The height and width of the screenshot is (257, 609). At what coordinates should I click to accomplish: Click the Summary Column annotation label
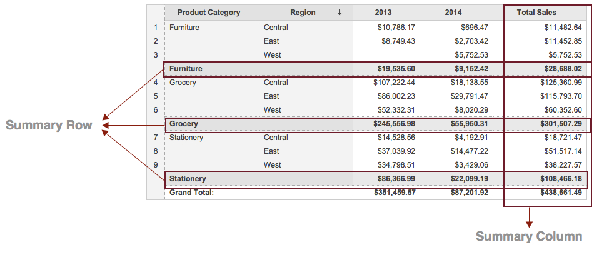click(529, 236)
